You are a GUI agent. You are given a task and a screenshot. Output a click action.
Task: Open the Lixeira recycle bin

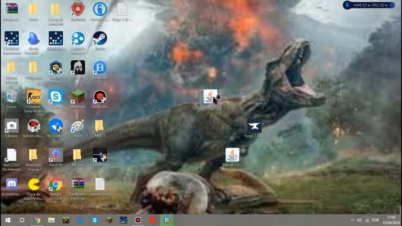click(x=11, y=97)
